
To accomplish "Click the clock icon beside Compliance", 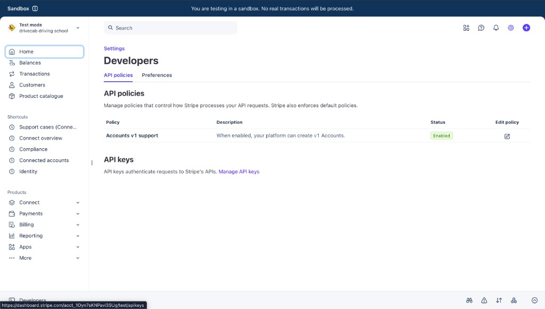I will (x=12, y=149).
